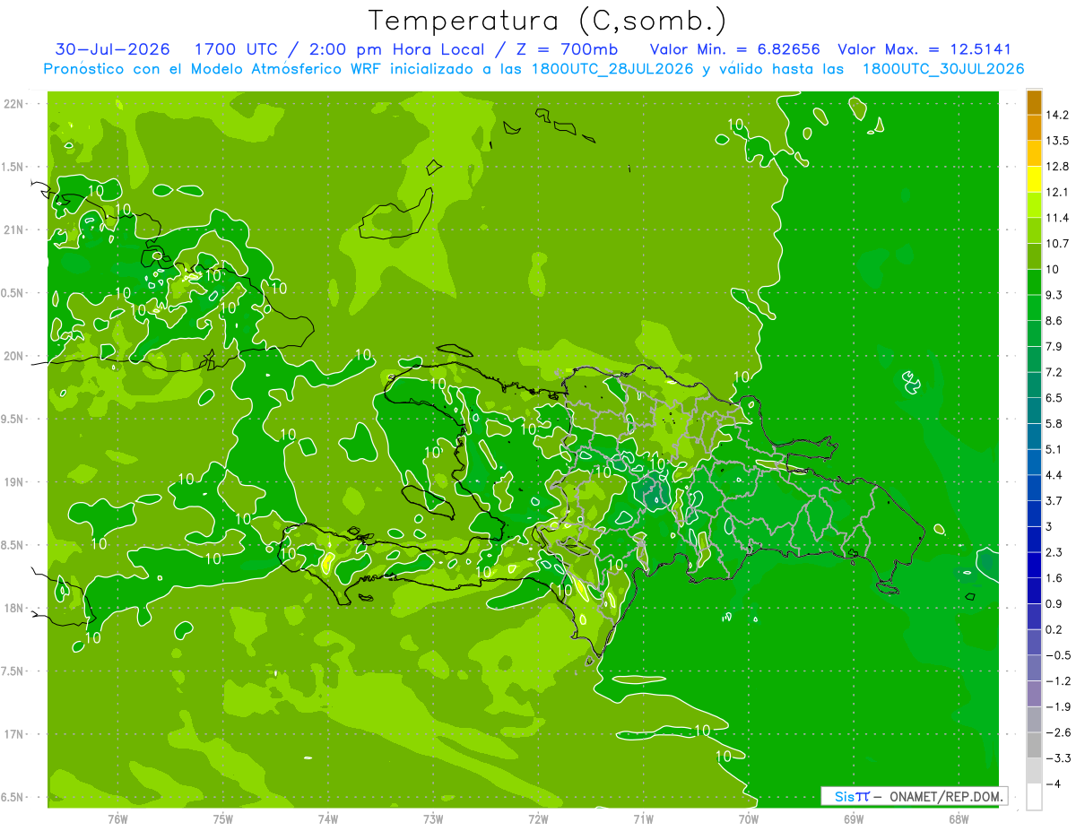Pick the white swatch below -4 on scale
1076x831 pixels.
click(x=1034, y=797)
